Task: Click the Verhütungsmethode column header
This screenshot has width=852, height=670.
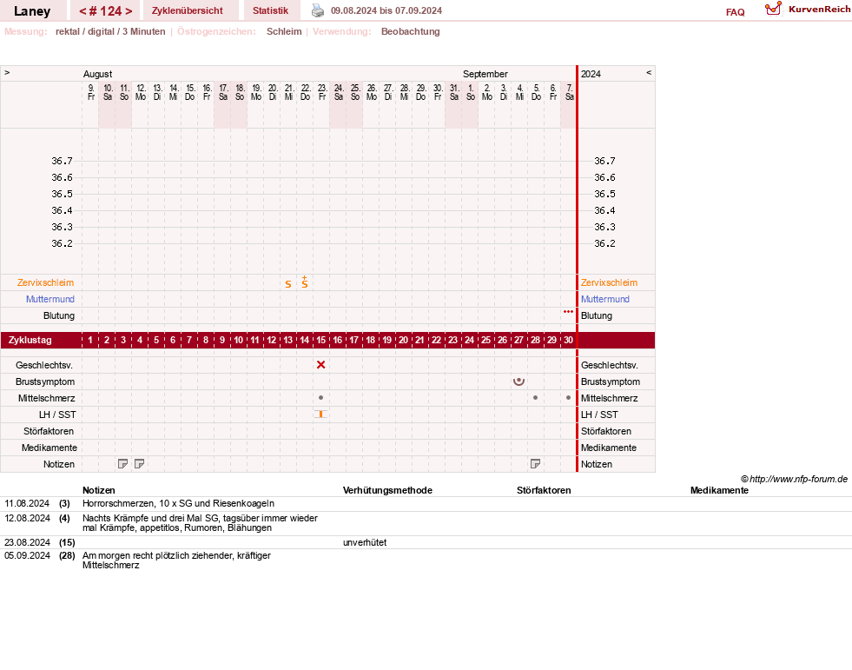Action: (387, 490)
